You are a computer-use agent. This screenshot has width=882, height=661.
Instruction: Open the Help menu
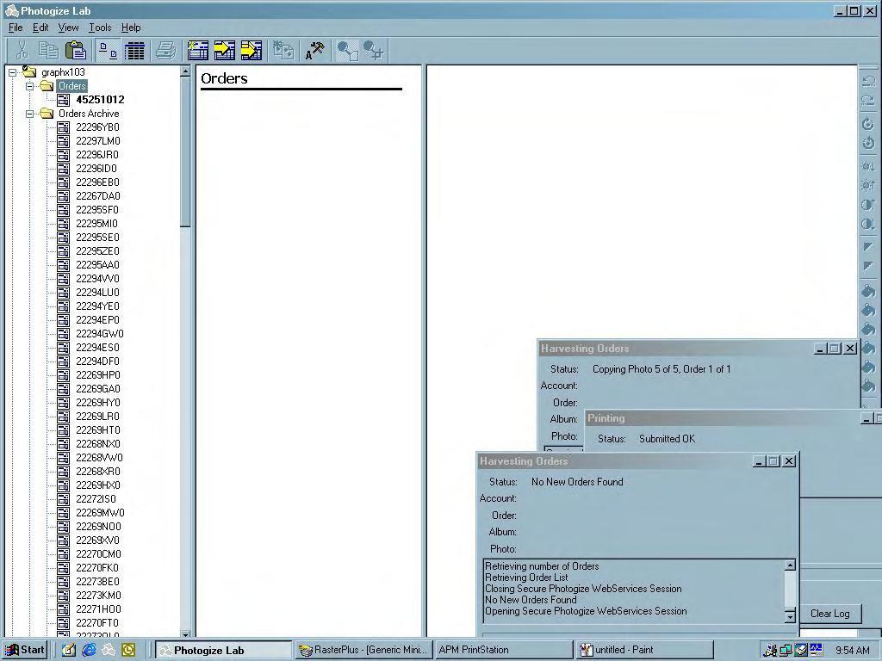131,28
